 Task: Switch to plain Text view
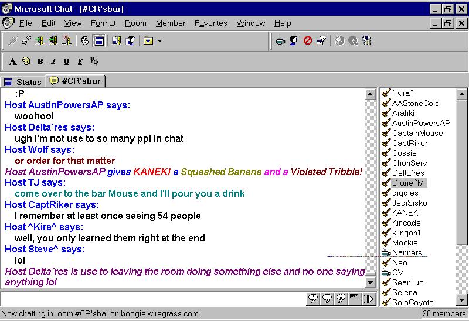(x=98, y=40)
